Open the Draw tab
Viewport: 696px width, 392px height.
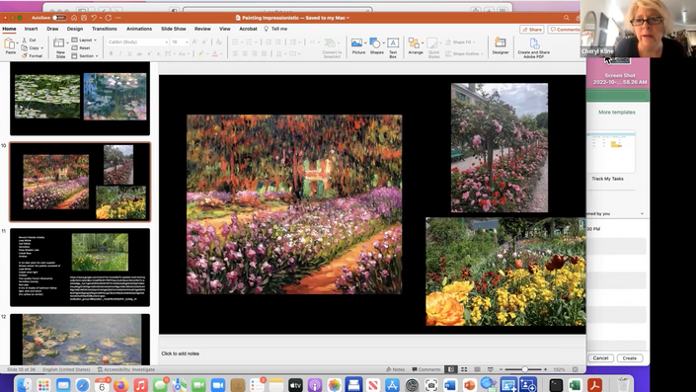point(52,29)
